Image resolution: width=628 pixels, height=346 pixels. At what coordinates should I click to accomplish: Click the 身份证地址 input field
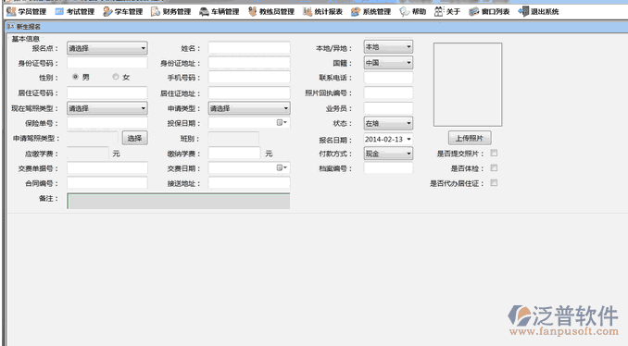(x=249, y=63)
